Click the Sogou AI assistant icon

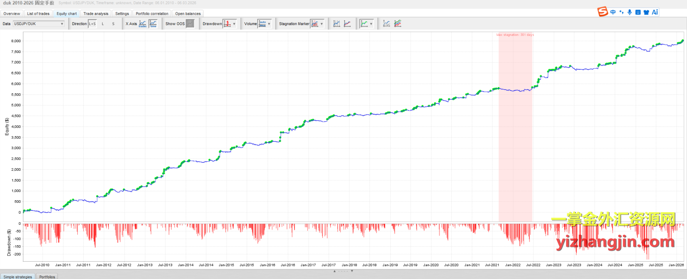coord(655,12)
